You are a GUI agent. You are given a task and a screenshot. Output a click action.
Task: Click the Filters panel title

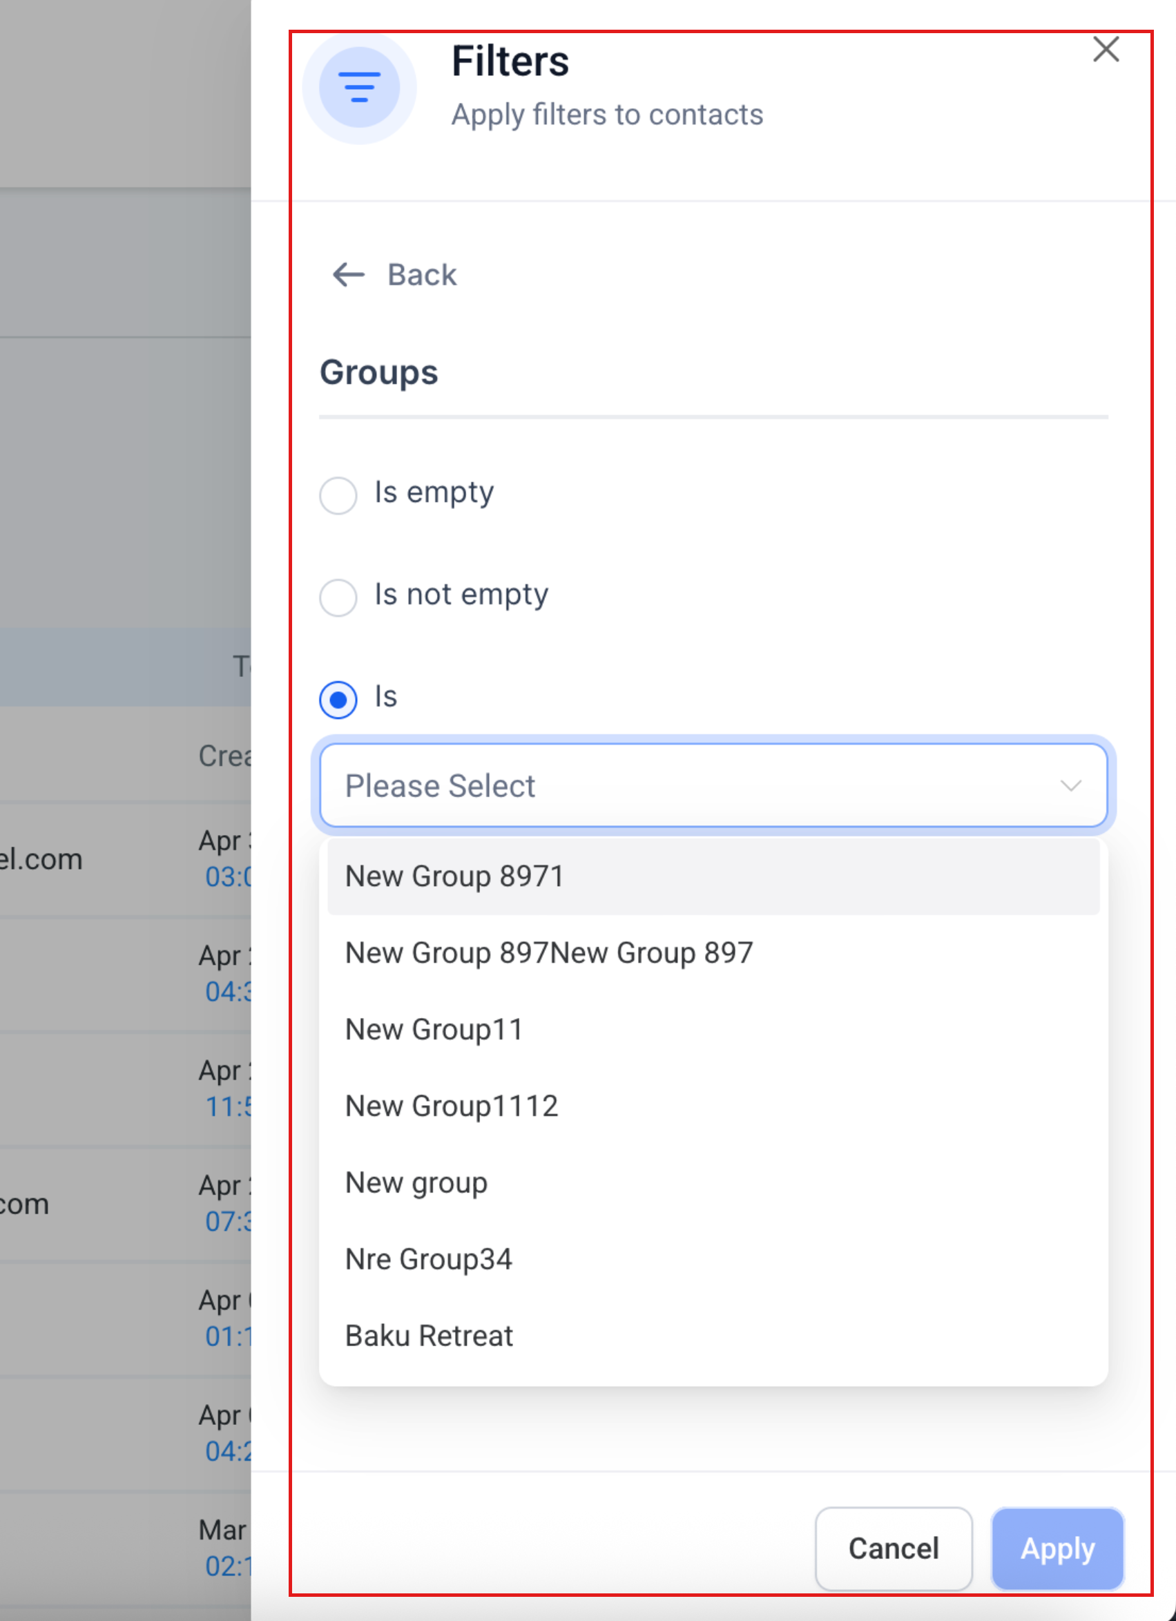click(x=510, y=61)
